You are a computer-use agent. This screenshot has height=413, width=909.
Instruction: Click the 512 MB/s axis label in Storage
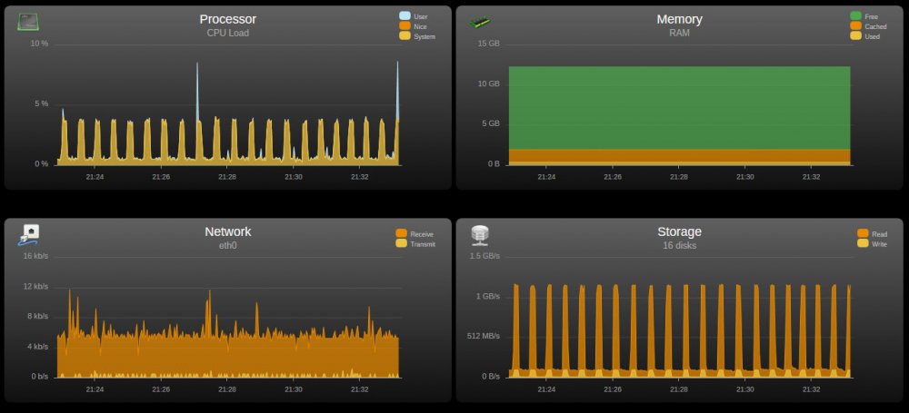[484, 336]
